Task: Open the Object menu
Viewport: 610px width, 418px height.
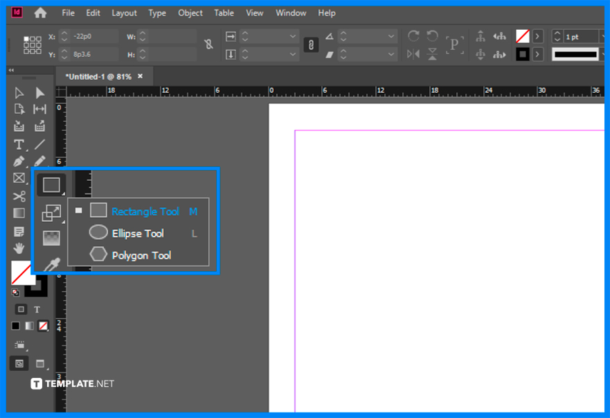Action: (x=190, y=12)
